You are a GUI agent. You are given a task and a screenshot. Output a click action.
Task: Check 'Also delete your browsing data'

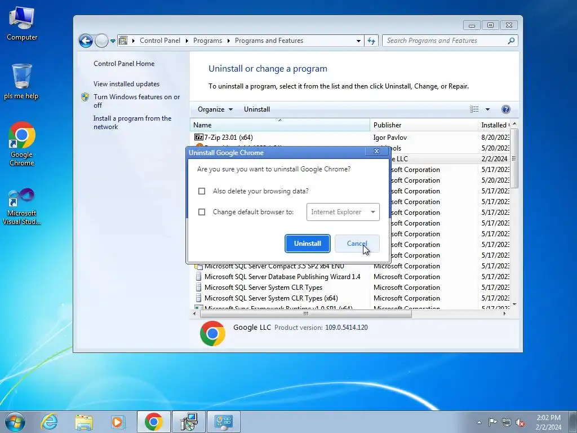click(202, 191)
